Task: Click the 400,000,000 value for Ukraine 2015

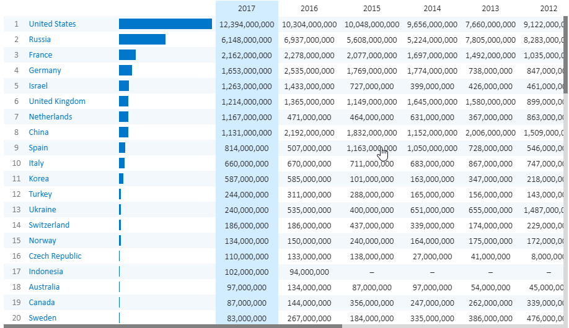Action: coord(372,210)
